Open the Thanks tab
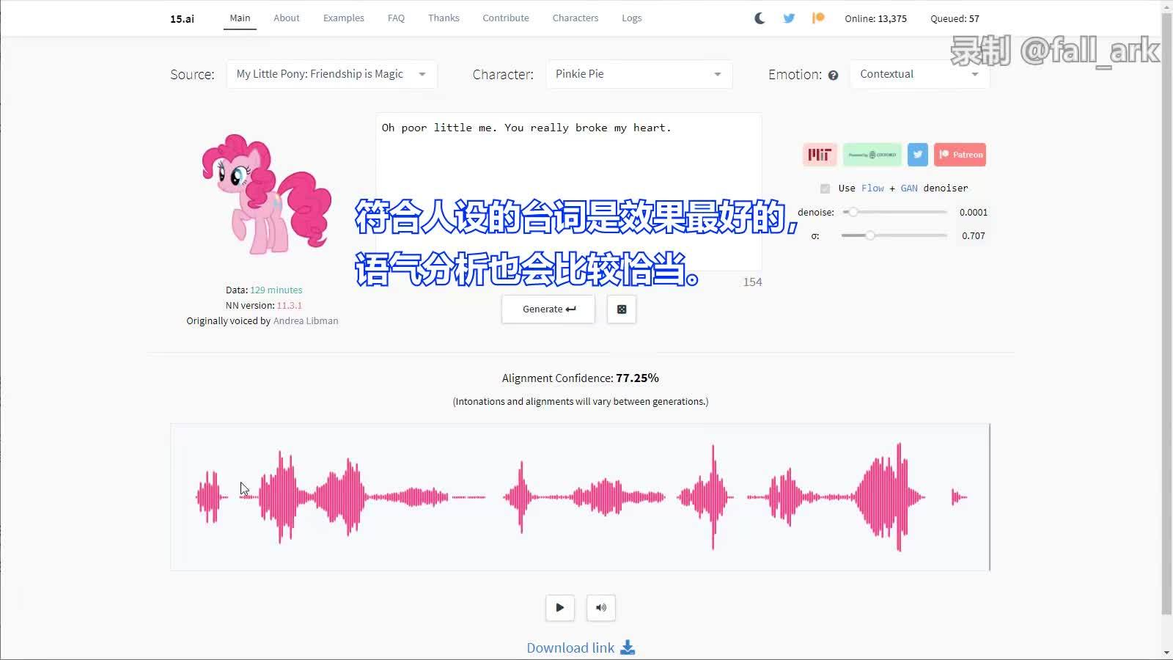 tap(444, 18)
